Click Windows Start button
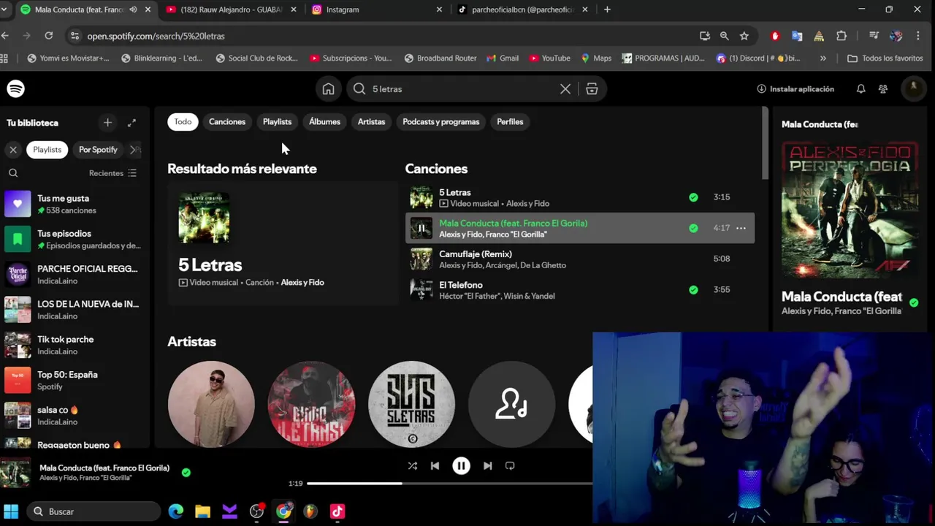Viewport: 935px width, 526px height. click(x=11, y=511)
